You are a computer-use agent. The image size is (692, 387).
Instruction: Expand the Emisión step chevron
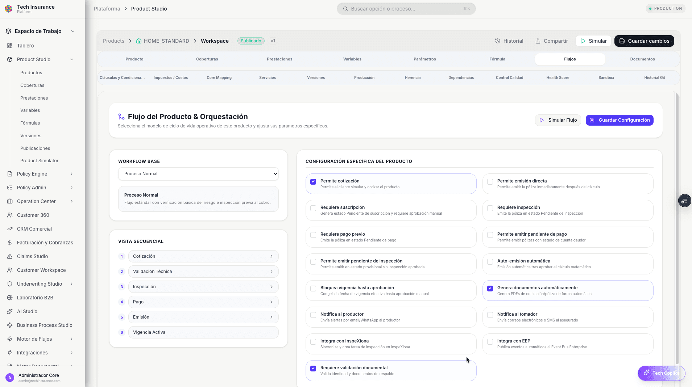click(272, 317)
